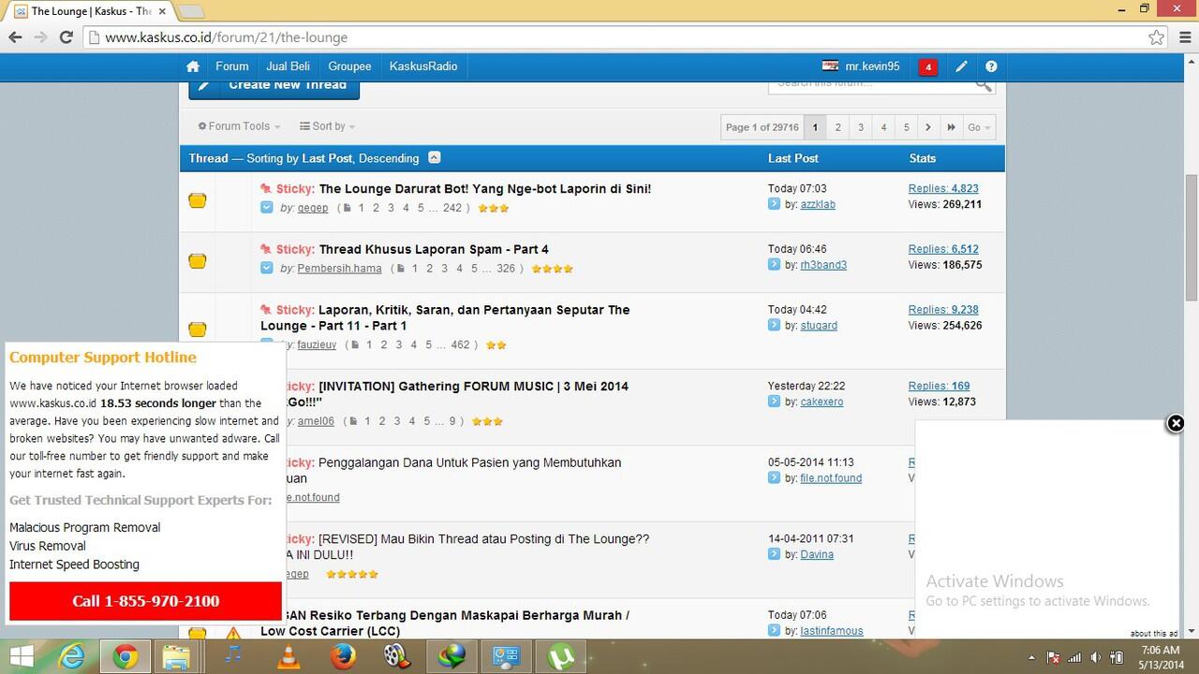Click the forum search magnifier icon

point(983,85)
